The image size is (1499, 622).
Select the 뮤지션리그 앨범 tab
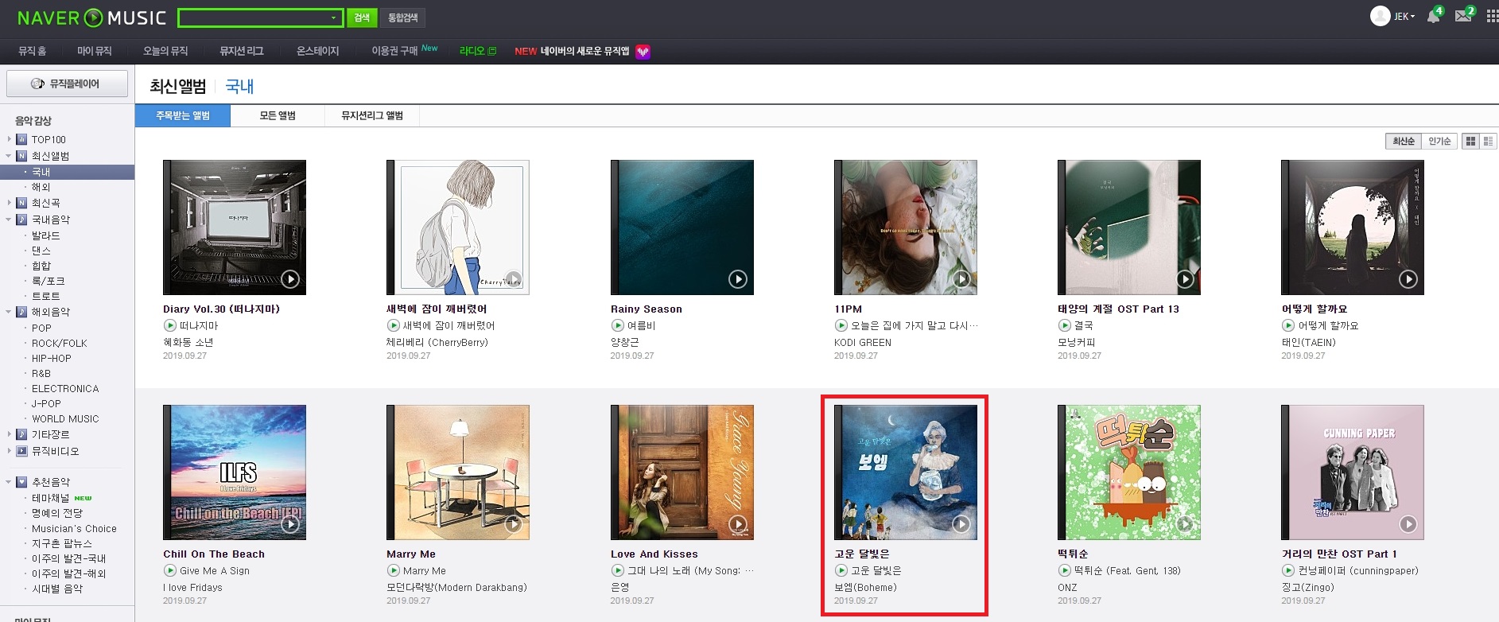pos(372,115)
